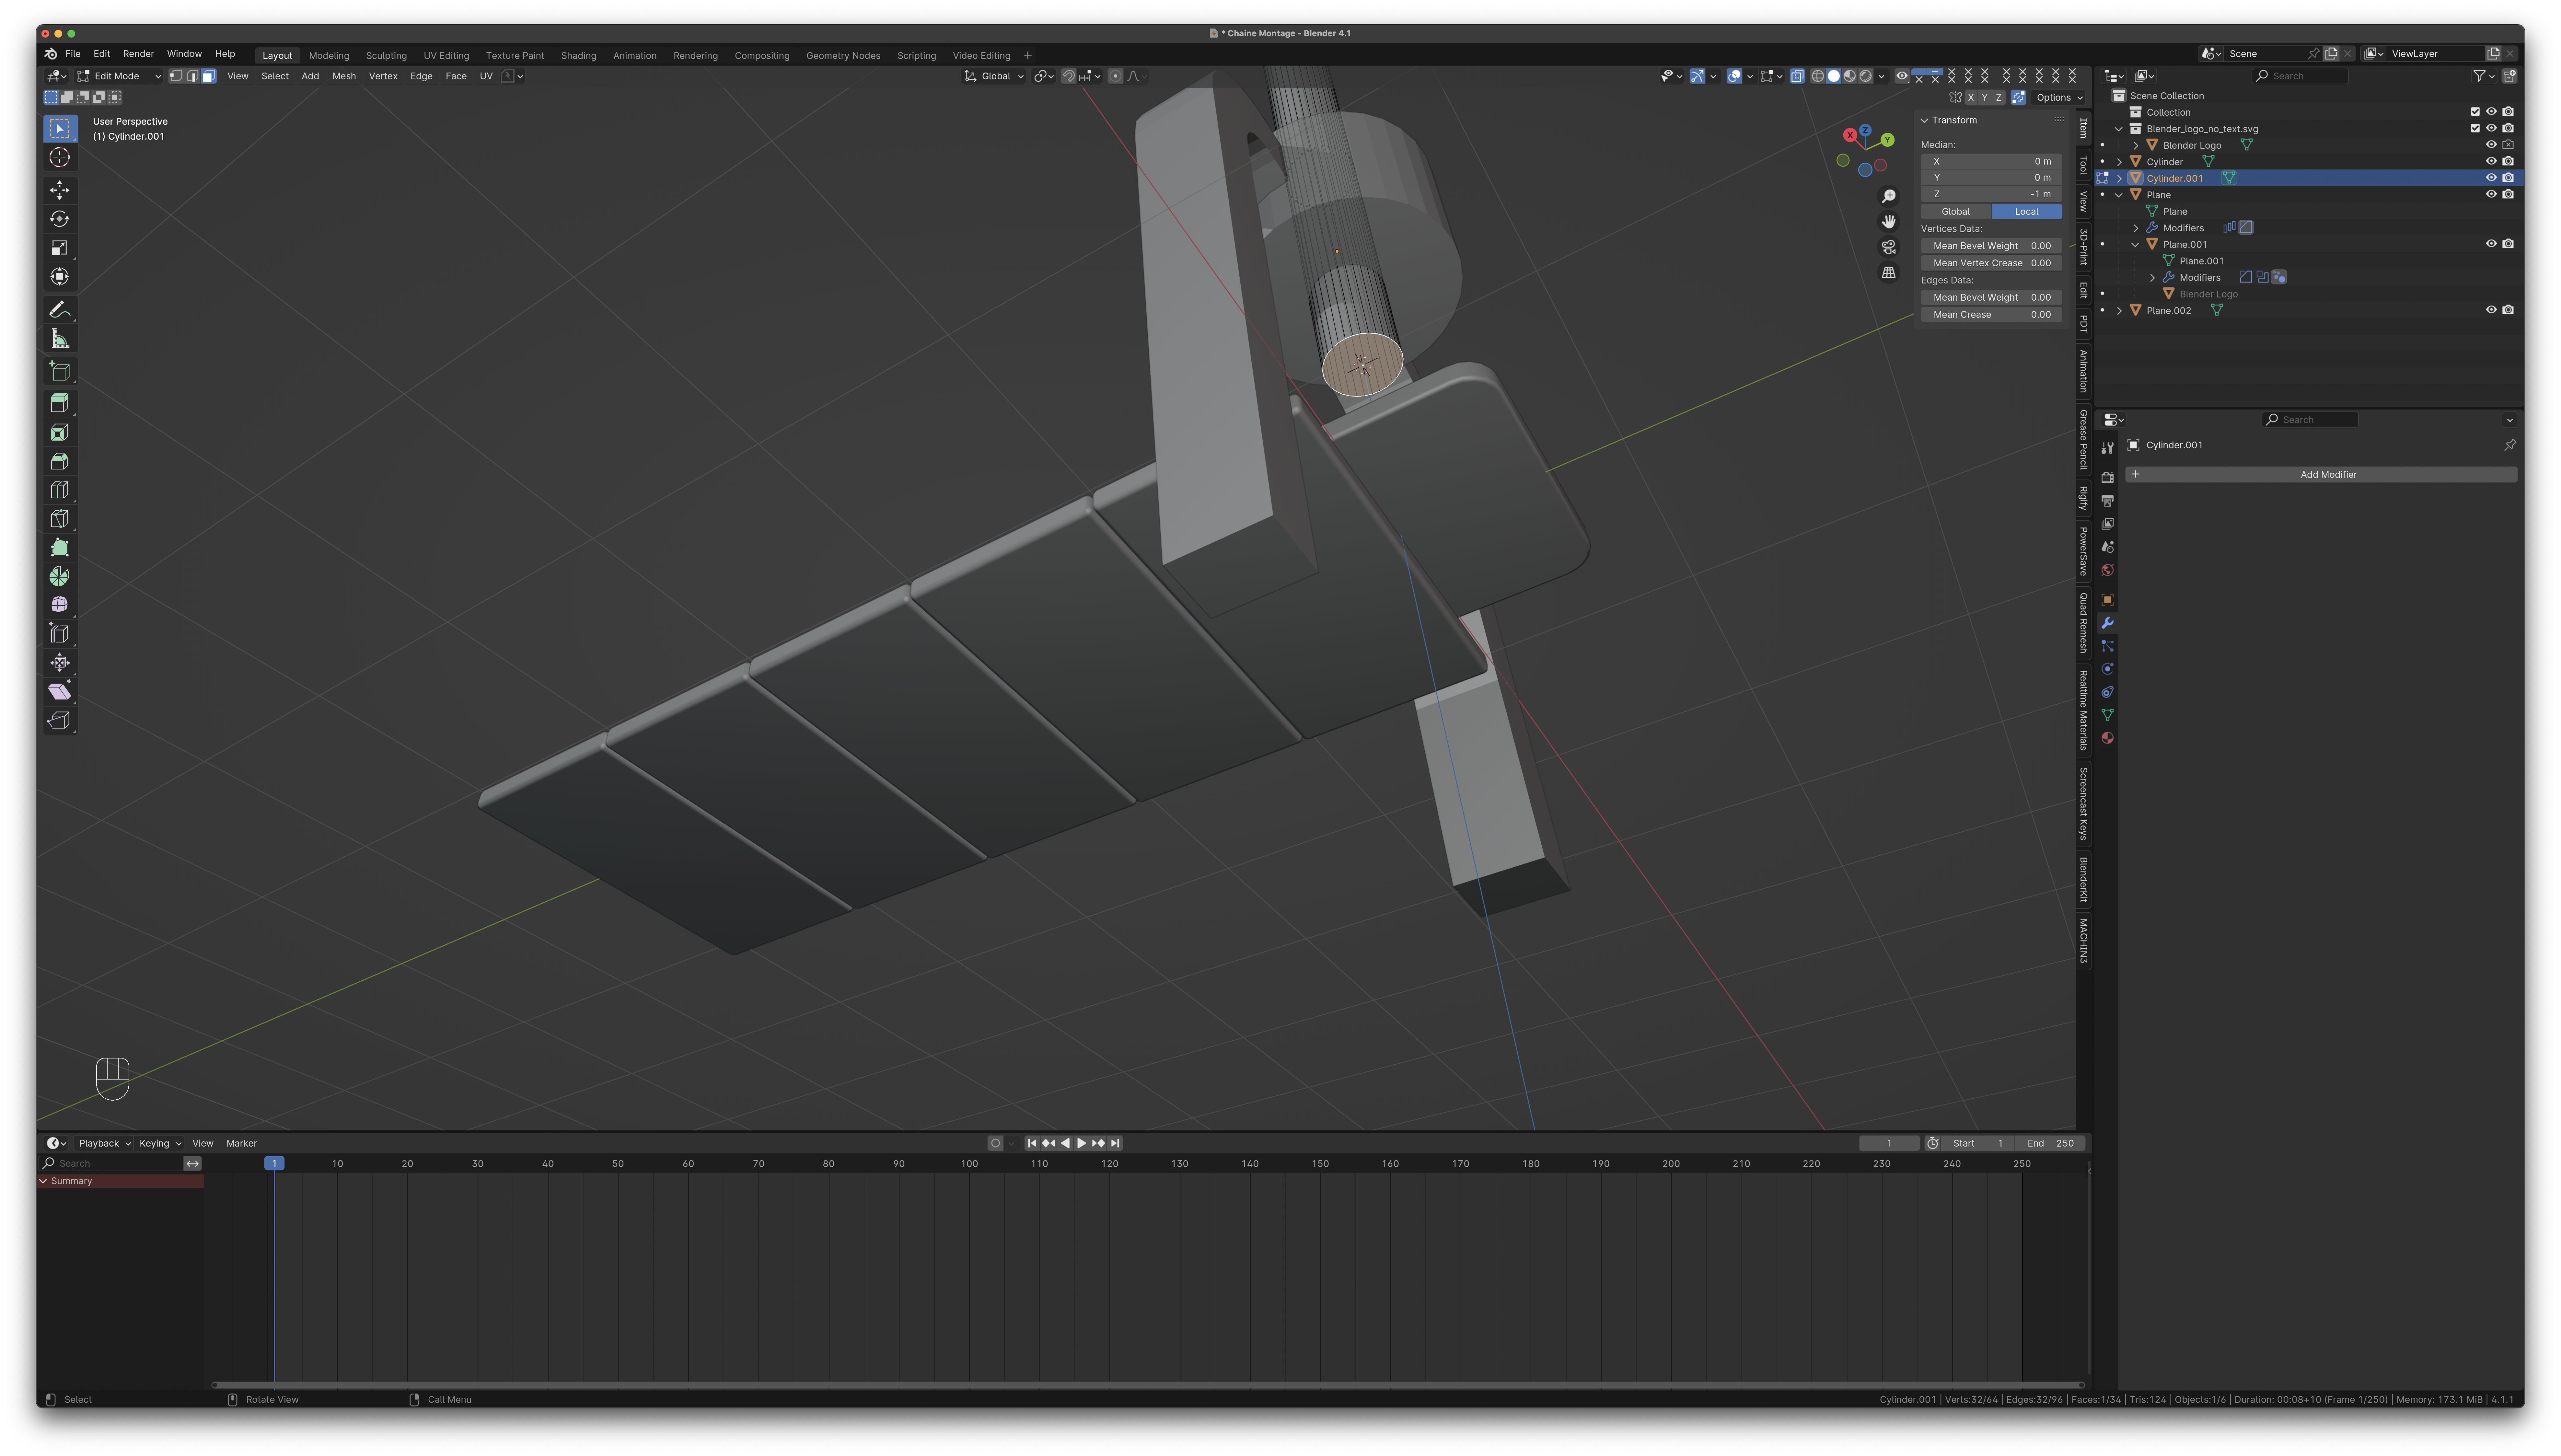This screenshot has height=1456, width=2561.
Task: Click the Median Z value field
Action: 1991,194
